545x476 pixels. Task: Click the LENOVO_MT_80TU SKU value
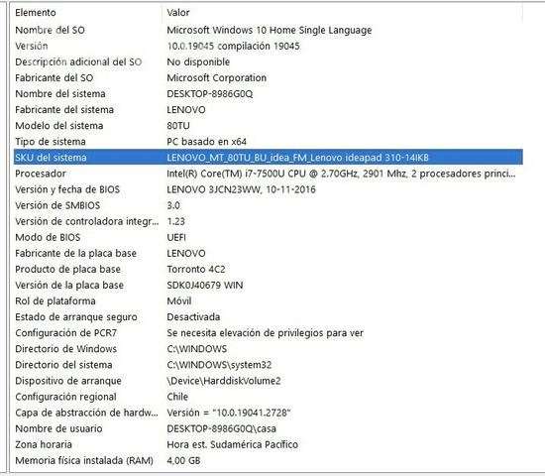click(x=297, y=158)
